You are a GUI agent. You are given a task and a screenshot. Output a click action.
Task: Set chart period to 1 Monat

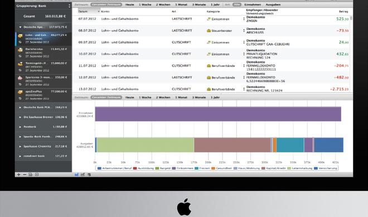pyautogui.click(x=181, y=97)
